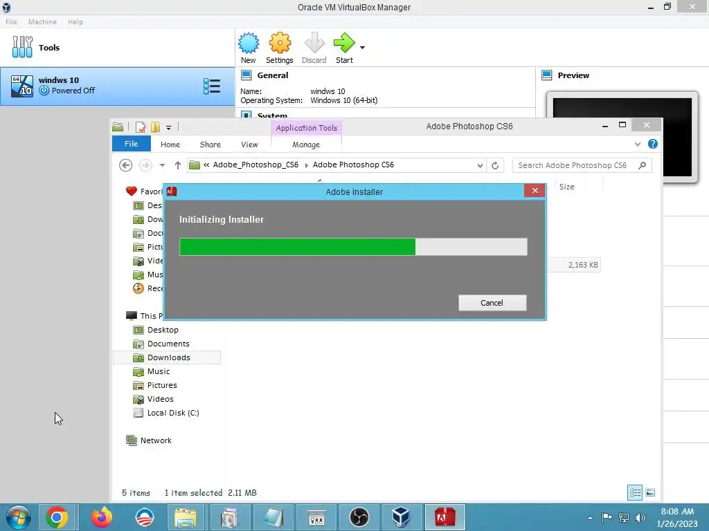This screenshot has width=709, height=531.
Task: Click the Search Adobe Photoshop CS6 field
Action: [x=582, y=165]
